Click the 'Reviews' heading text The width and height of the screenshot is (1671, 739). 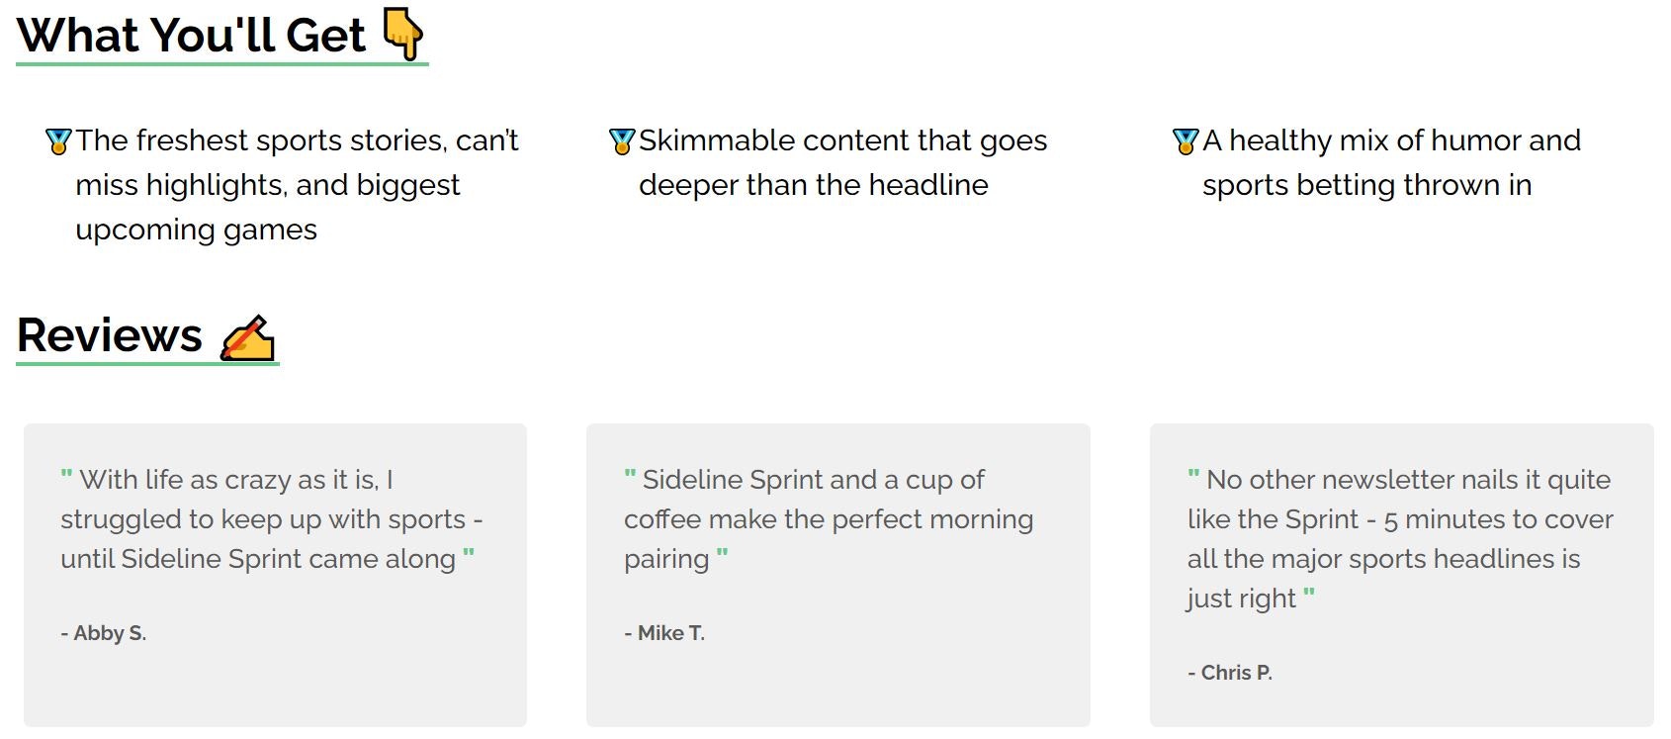110,335
